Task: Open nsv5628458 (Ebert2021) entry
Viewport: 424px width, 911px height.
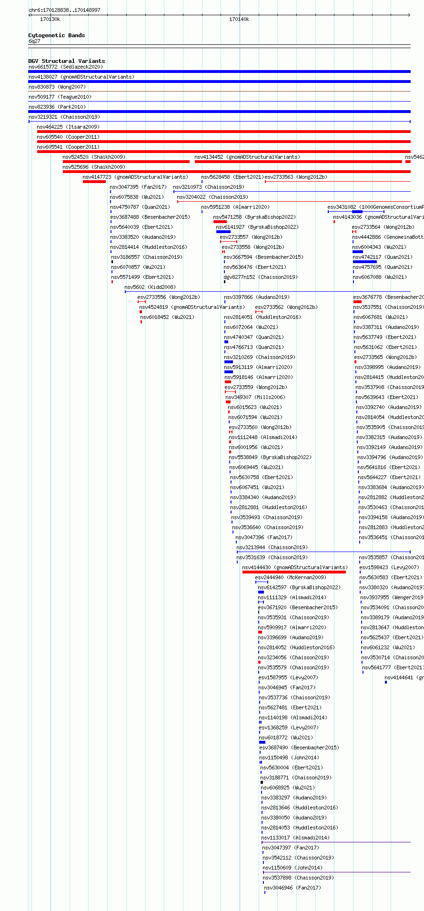Action: 232,177
